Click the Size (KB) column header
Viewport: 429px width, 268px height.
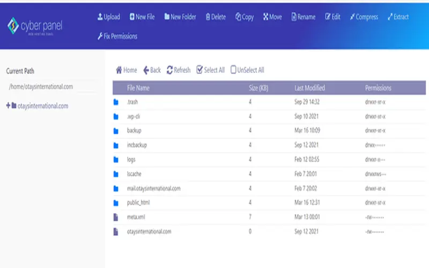258,88
